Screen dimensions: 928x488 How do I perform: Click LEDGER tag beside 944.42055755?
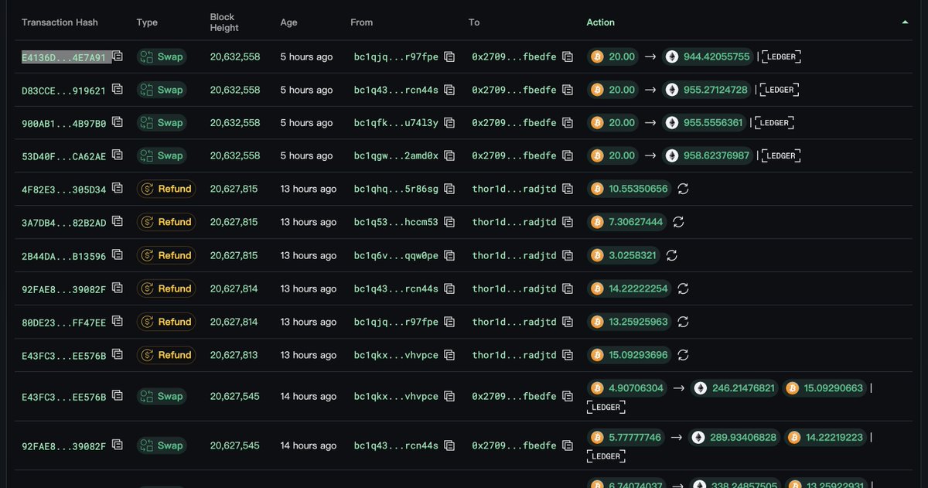[780, 56]
